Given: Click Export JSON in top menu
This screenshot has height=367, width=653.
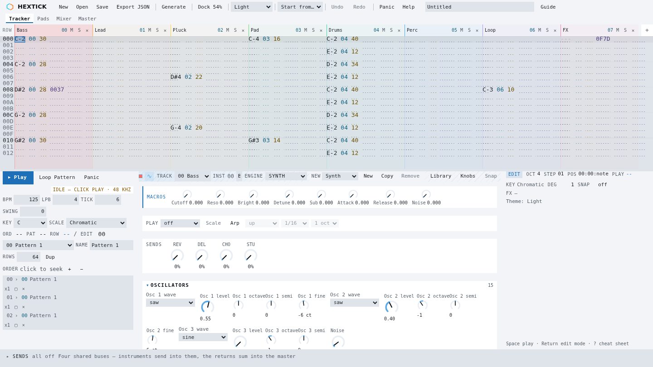Looking at the screenshot, I should click(x=133, y=7).
